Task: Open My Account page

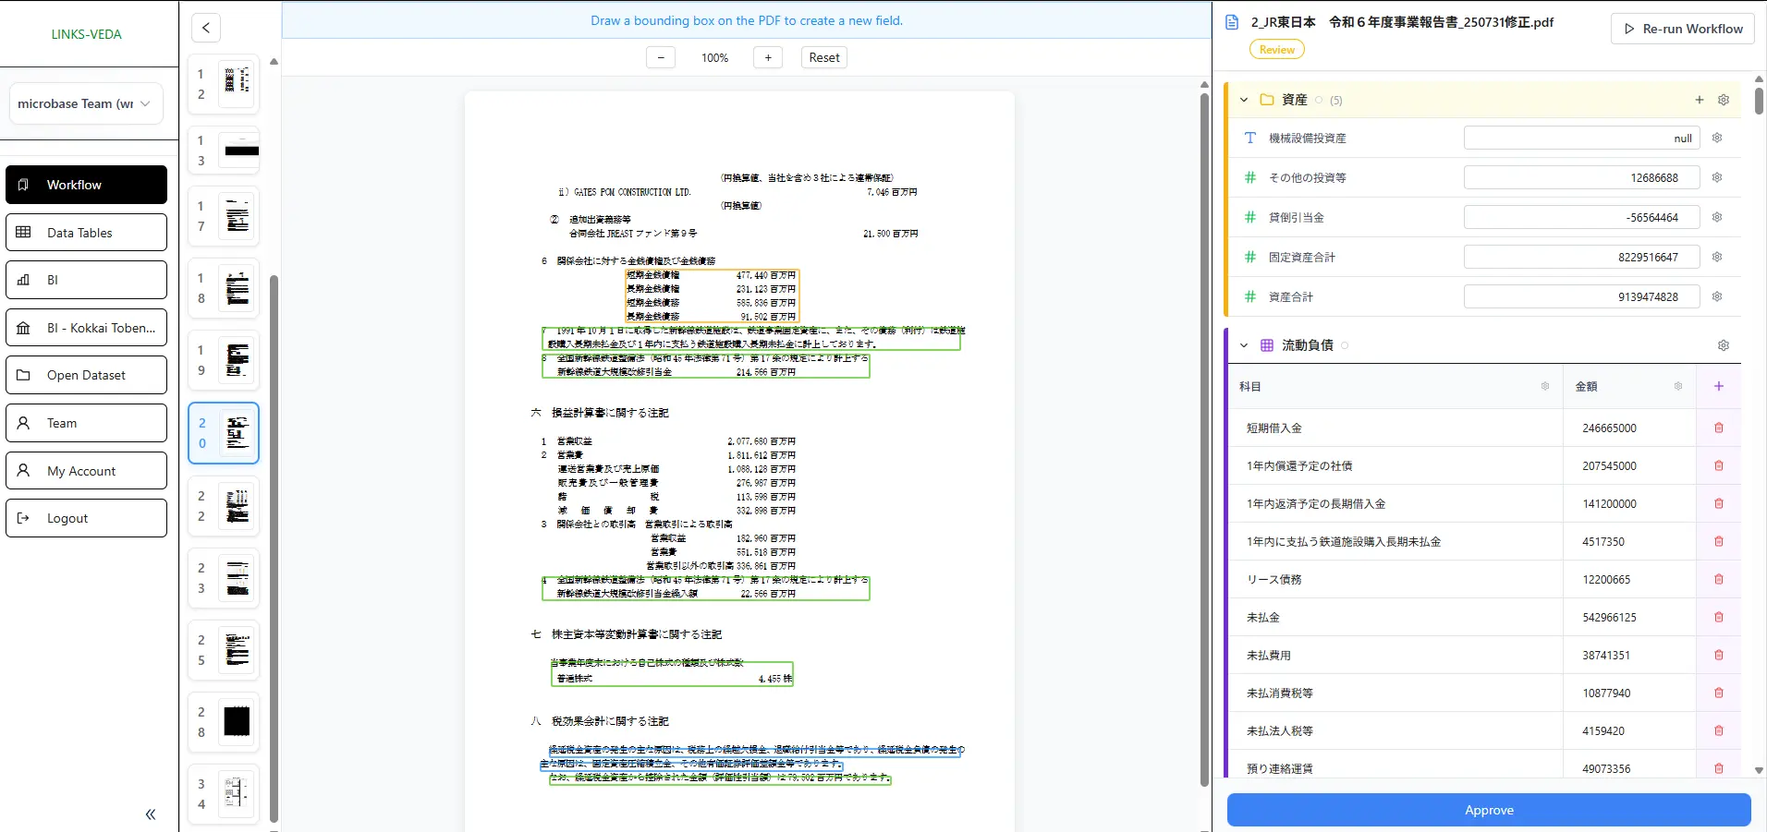Action: click(87, 471)
